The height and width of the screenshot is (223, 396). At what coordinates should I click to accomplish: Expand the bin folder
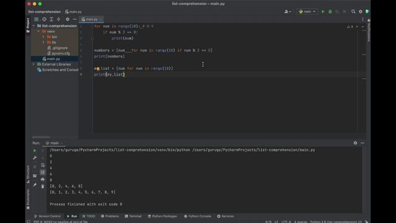43,37
